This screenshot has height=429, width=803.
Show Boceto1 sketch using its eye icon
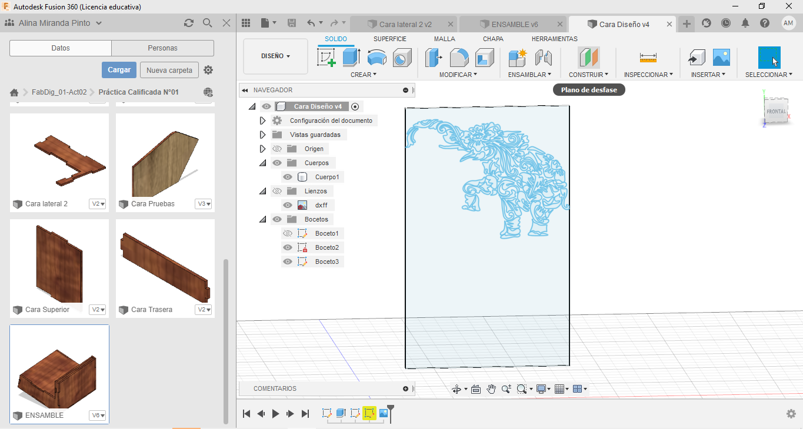pyautogui.click(x=288, y=233)
